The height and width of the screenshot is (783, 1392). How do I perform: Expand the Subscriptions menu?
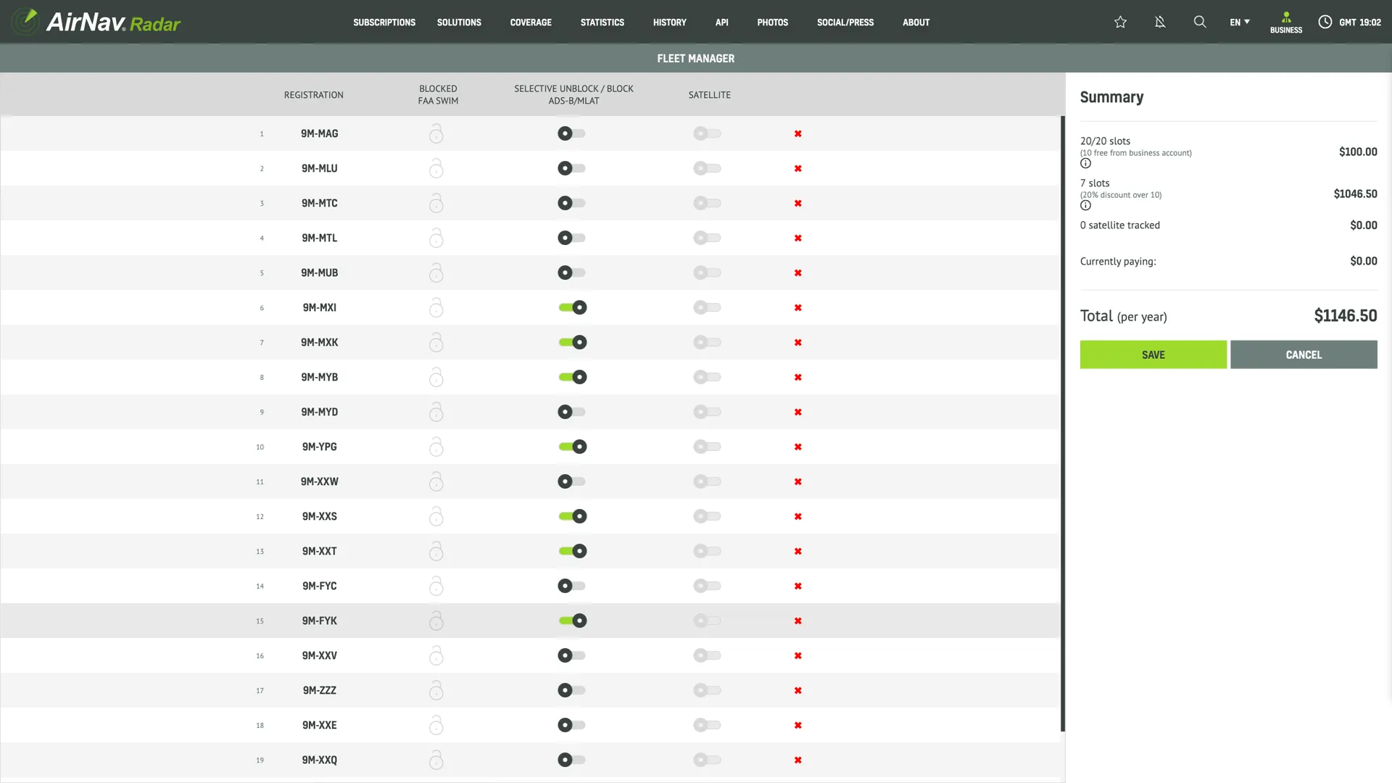pyautogui.click(x=384, y=22)
